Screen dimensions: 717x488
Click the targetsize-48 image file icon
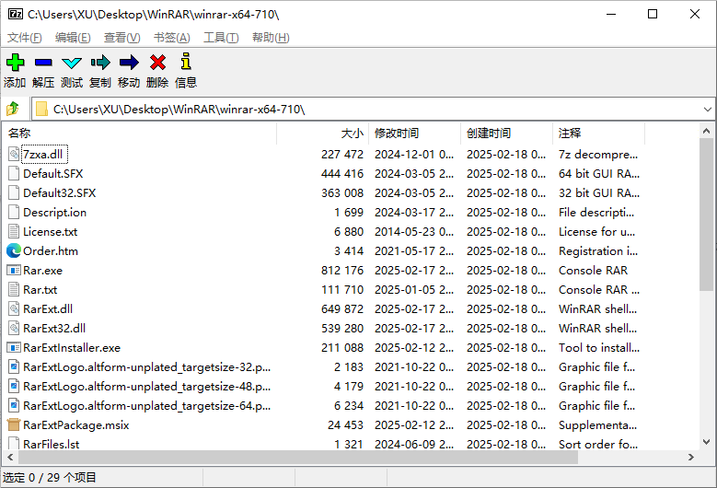pyautogui.click(x=14, y=386)
